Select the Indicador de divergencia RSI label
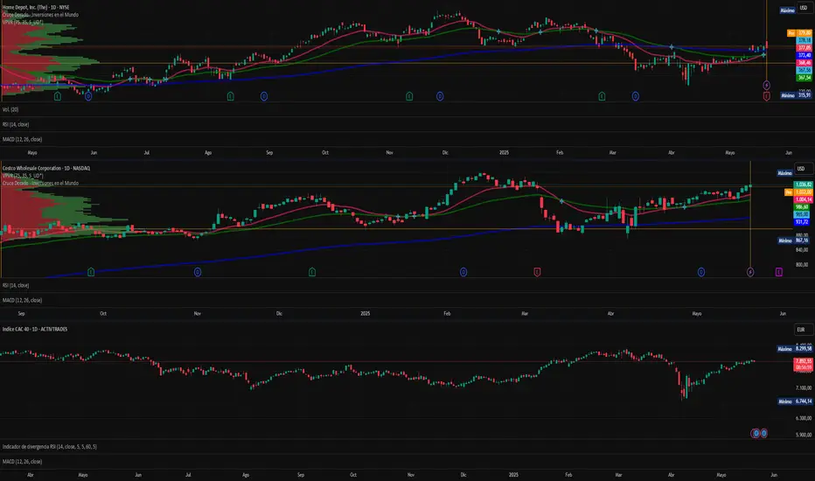This screenshot has width=815, height=481. coord(48,447)
